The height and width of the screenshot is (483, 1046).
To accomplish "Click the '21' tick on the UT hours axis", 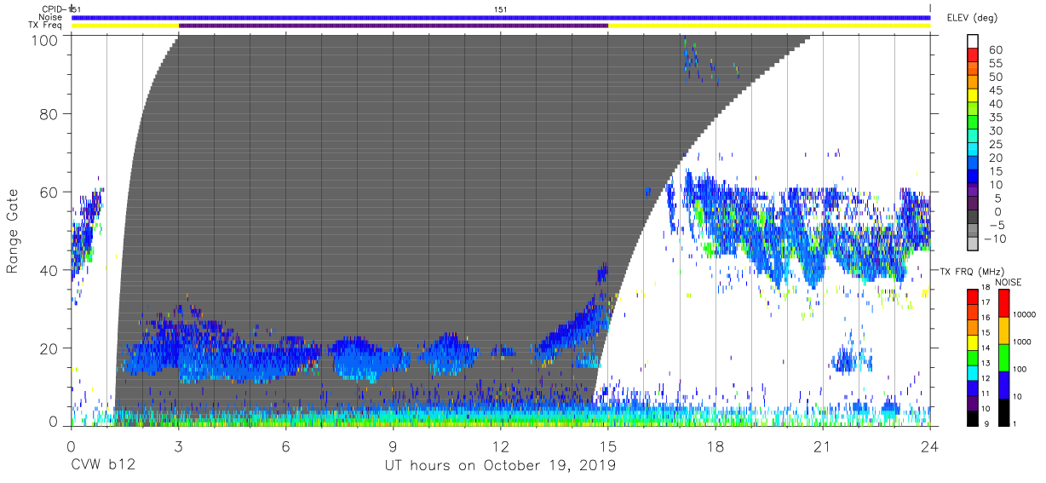I will tap(823, 446).
